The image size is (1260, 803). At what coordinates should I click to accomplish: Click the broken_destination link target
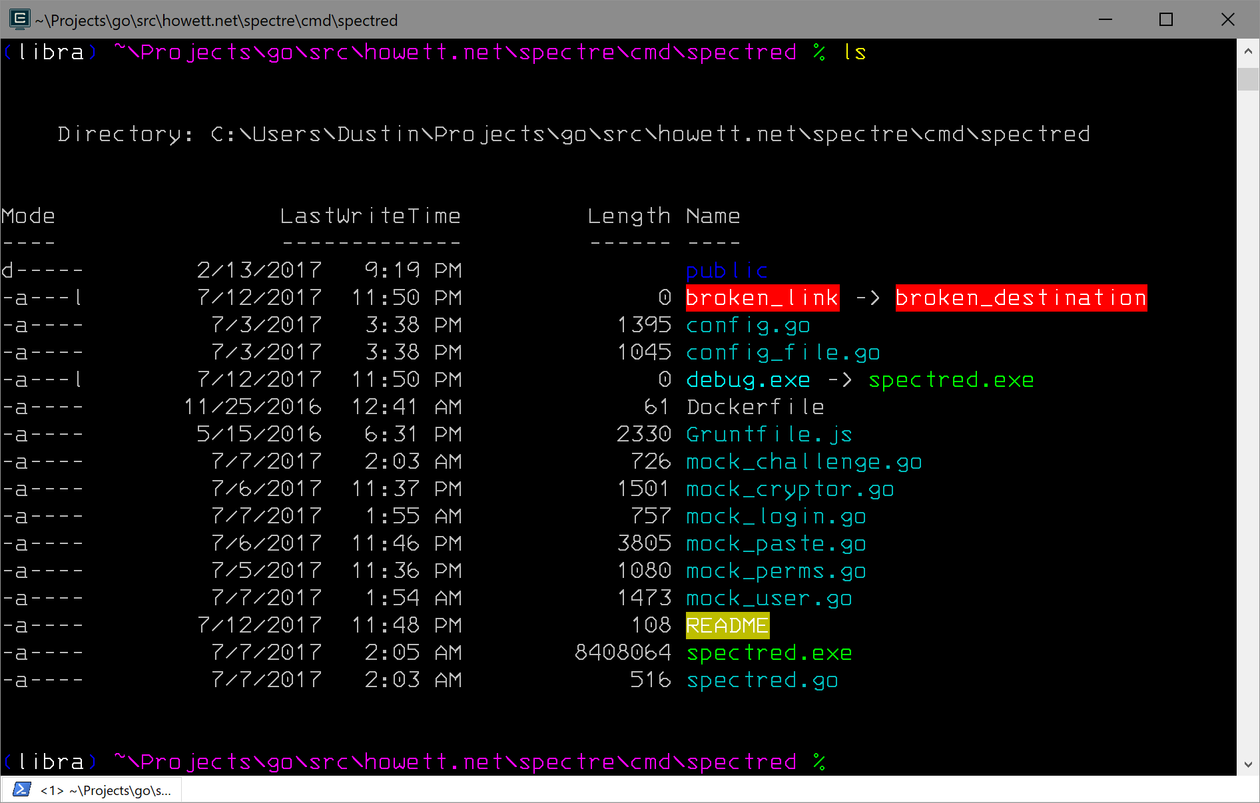coord(1022,298)
